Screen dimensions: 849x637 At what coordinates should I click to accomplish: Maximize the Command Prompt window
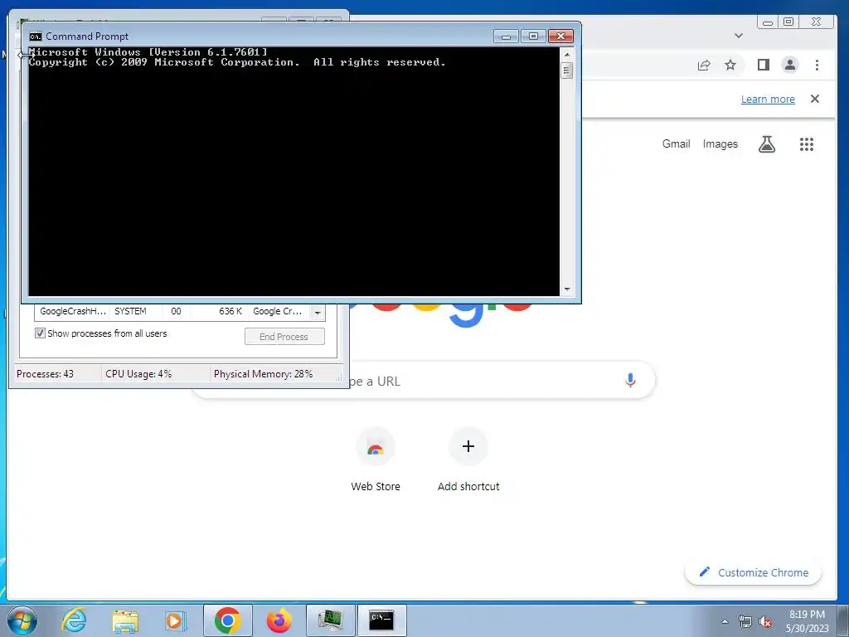533,36
